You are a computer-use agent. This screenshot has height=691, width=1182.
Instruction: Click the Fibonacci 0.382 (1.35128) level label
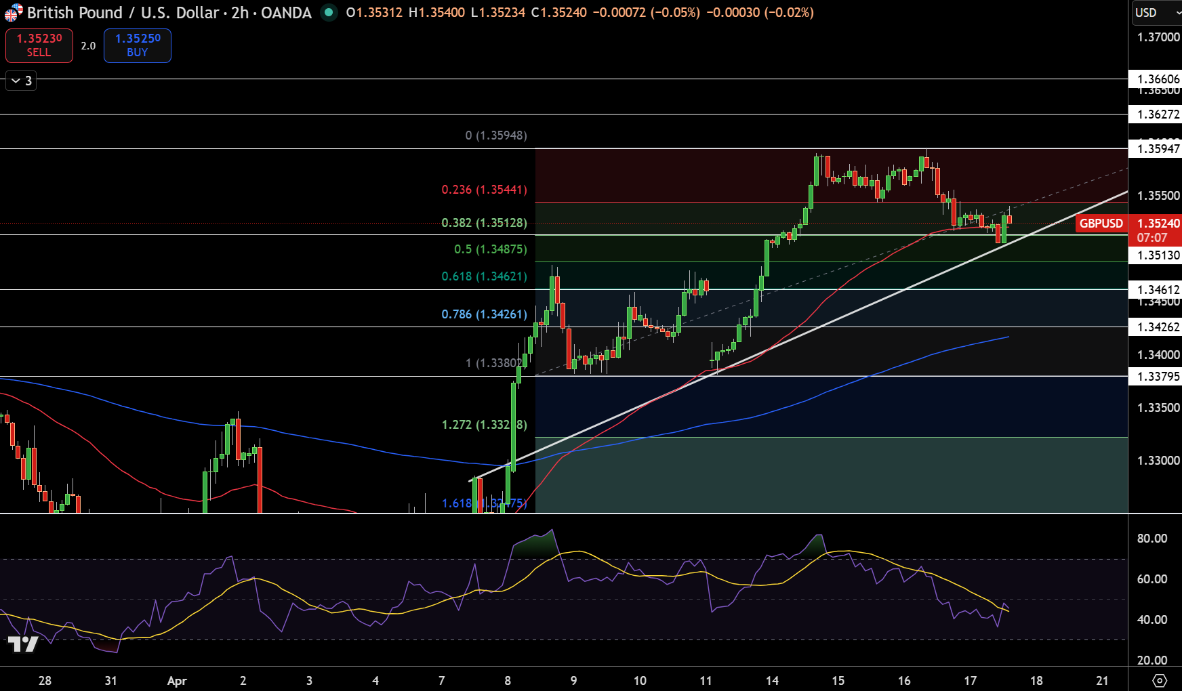point(485,223)
